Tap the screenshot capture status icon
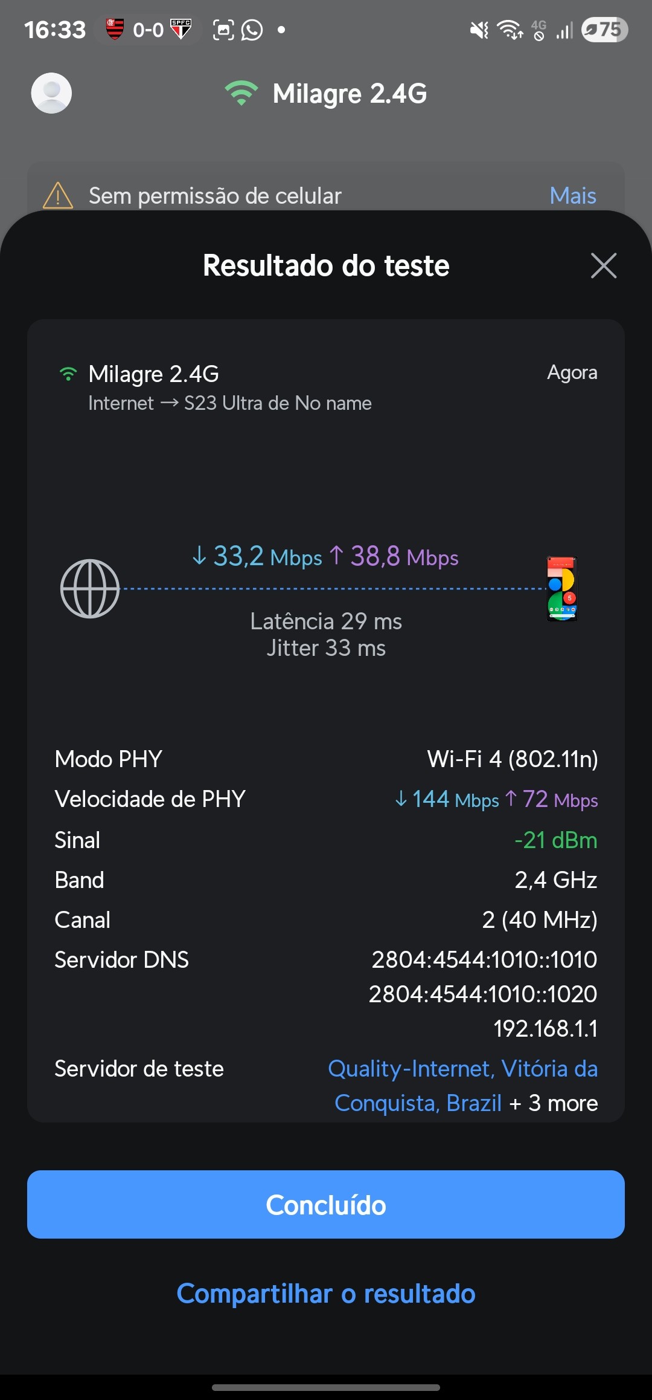 click(223, 30)
